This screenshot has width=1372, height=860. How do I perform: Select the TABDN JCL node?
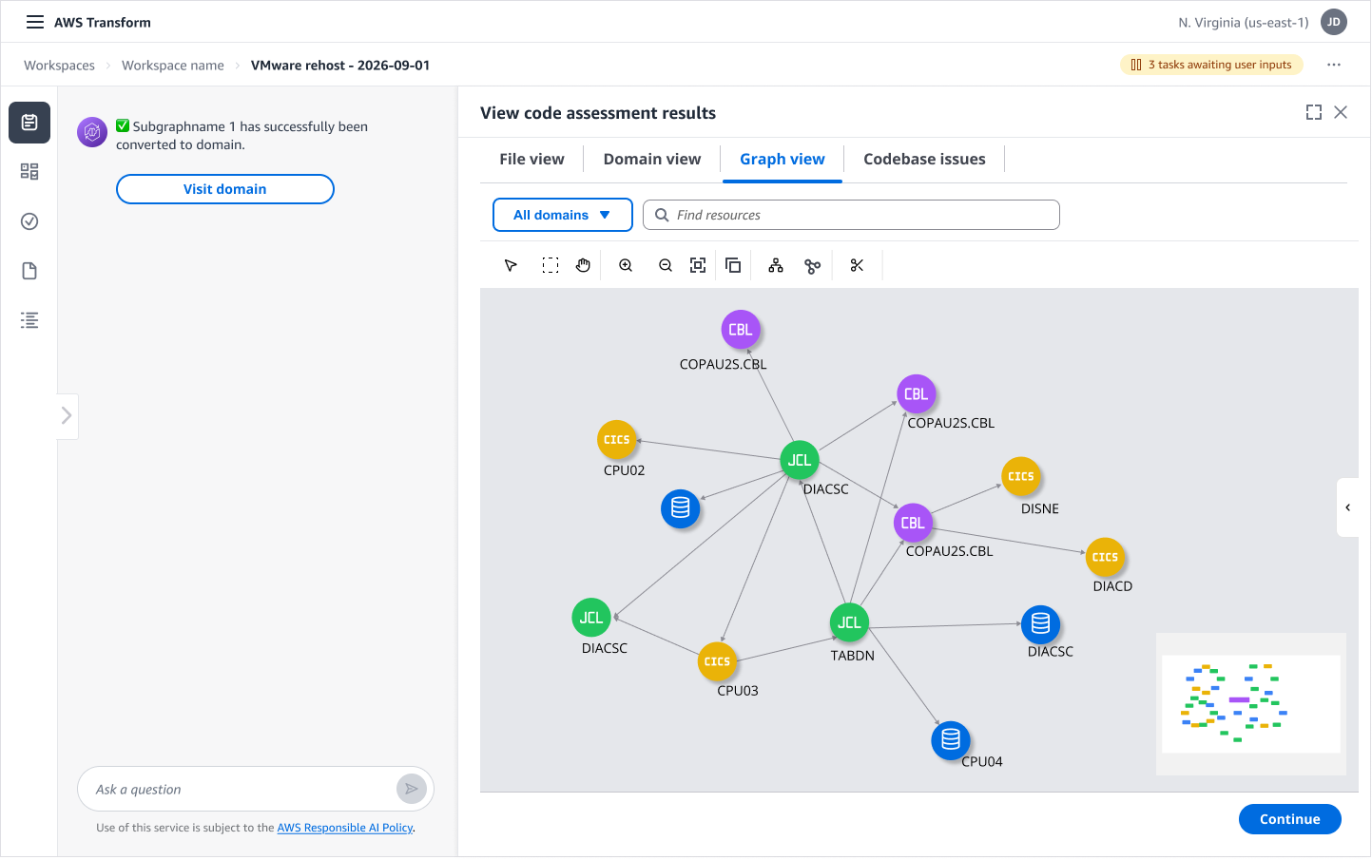[849, 622]
